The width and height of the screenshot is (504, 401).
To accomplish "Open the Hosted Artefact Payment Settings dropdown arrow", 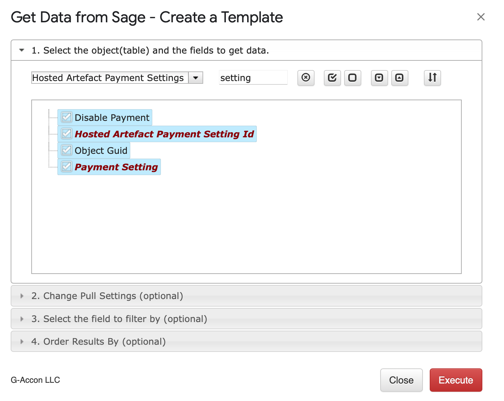I will tap(196, 78).
